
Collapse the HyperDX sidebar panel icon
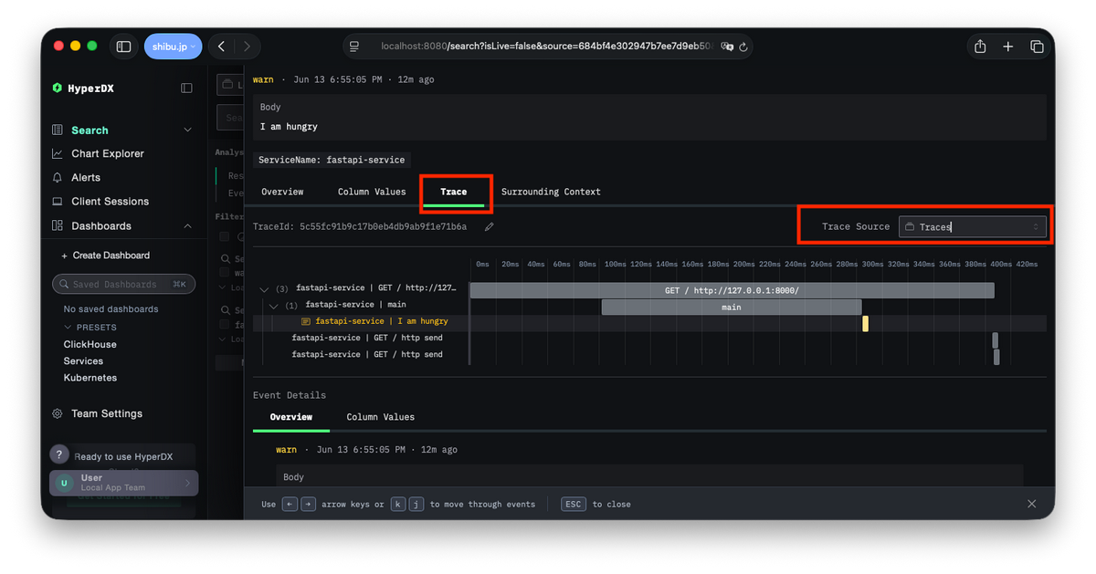coord(186,89)
